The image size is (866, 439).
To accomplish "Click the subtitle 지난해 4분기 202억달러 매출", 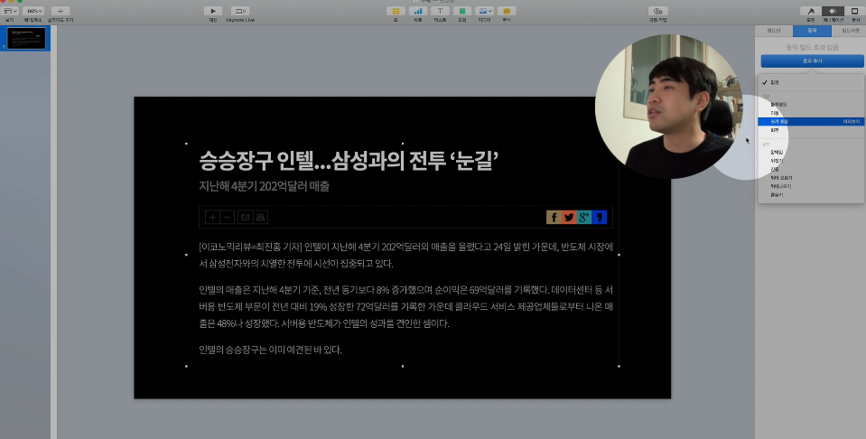I will (264, 186).
